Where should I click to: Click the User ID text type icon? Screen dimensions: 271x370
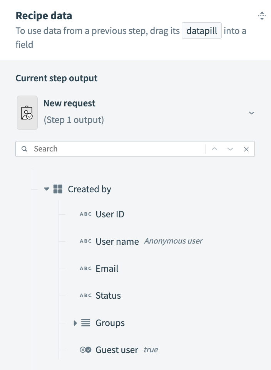click(85, 215)
